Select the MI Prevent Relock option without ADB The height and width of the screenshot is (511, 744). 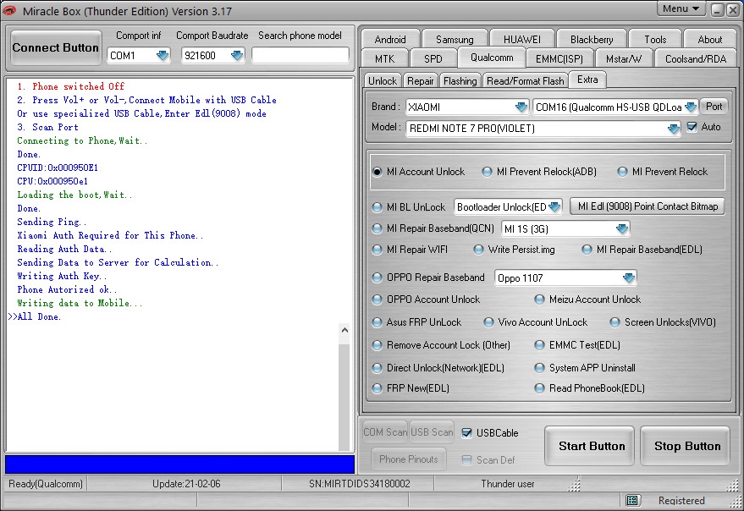[x=622, y=172]
